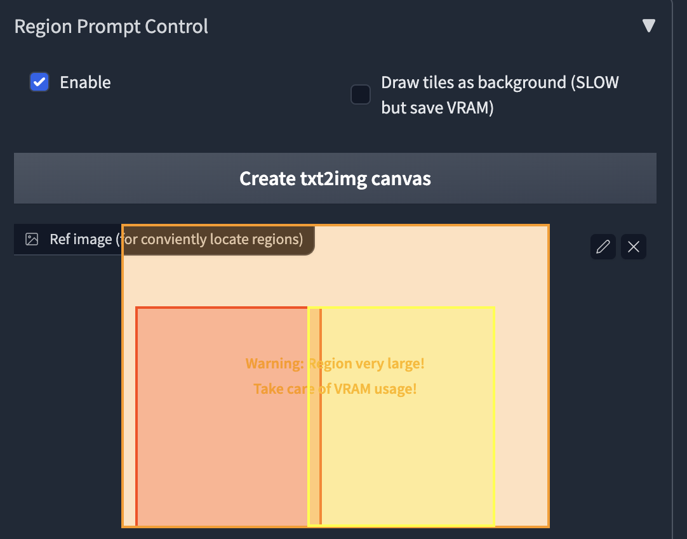Click the 'Warning: Region very large!' text line

click(x=335, y=363)
